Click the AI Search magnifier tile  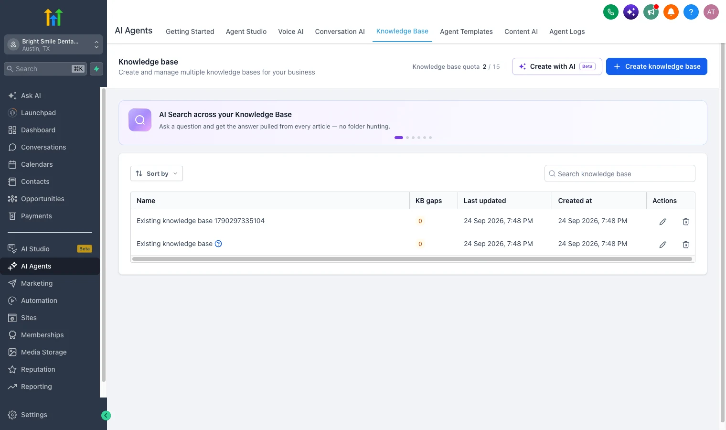140,120
